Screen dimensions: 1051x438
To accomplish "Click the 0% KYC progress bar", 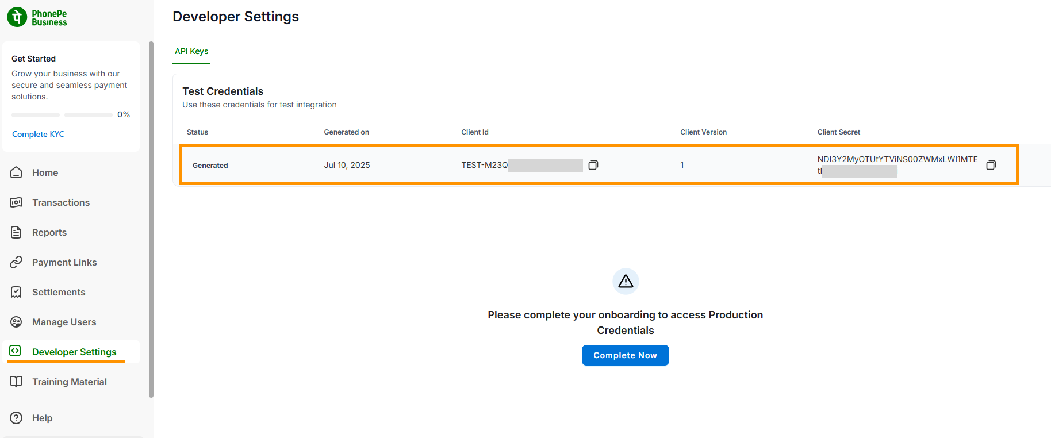I will point(62,115).
